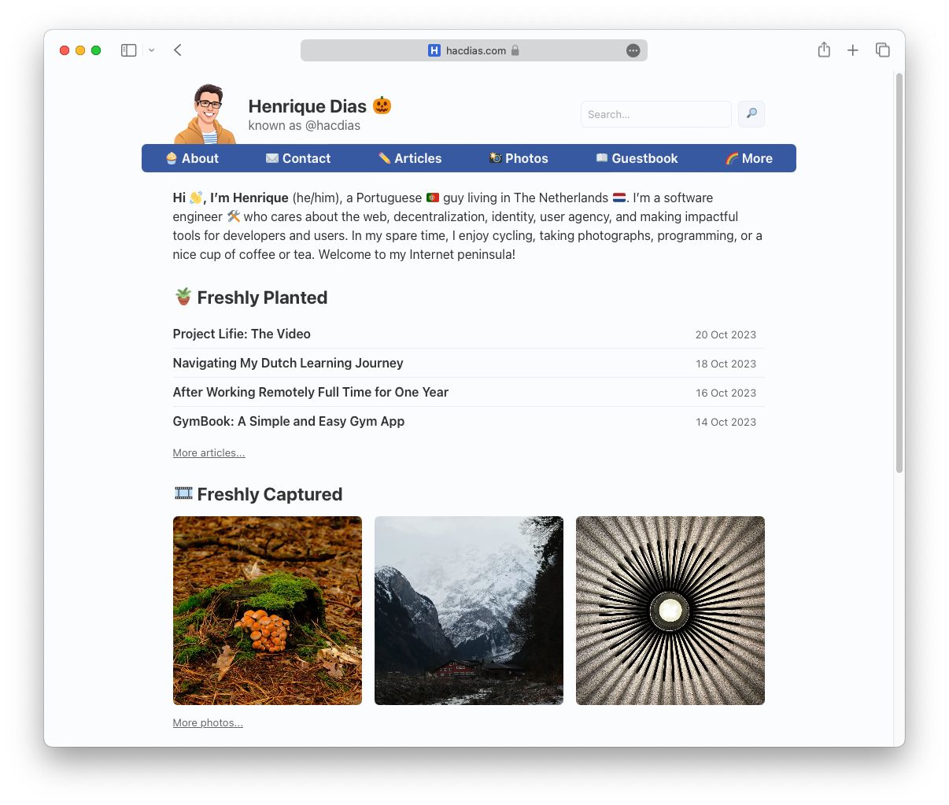Open the Photos section
The width and height of the screenshot is (949, 805).
pos(519,158)
